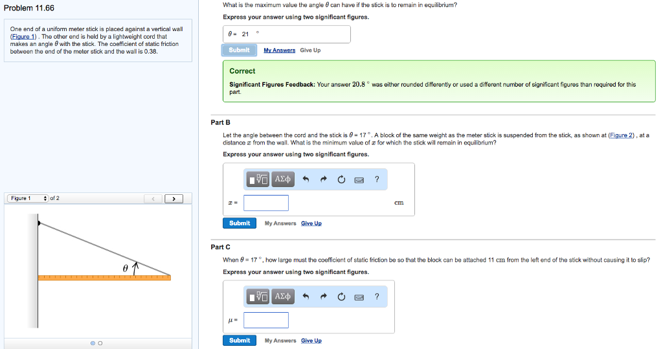The image size is (663, 349).
Task: Open templates tool in Part B toolbar
Action: (x=258, y=179)
